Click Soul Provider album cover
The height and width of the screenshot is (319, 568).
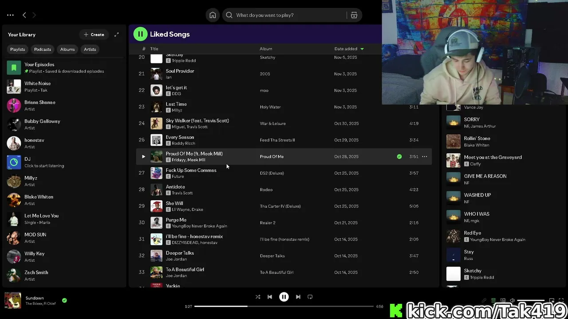pyautogui.click(x=156, y=74)
